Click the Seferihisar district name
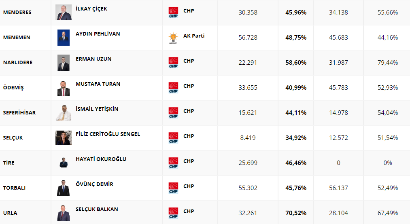The image size is (410, 224). (19, 113)
